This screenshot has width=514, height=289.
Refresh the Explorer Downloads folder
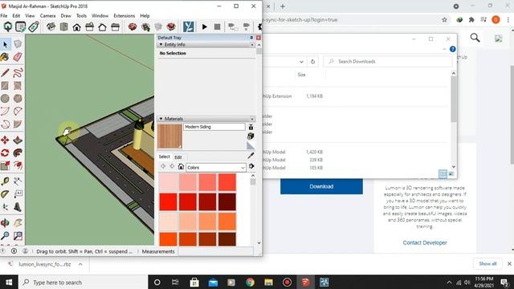coord(312,62)
